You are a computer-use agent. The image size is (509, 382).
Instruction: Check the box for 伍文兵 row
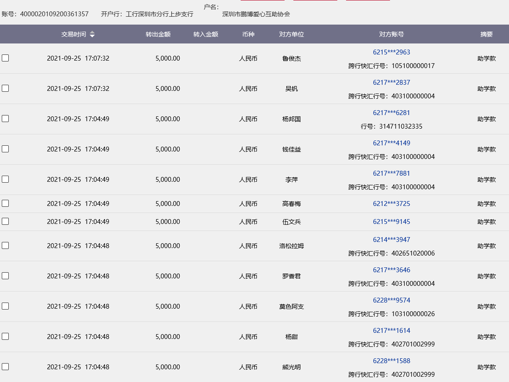click(5, 221)
